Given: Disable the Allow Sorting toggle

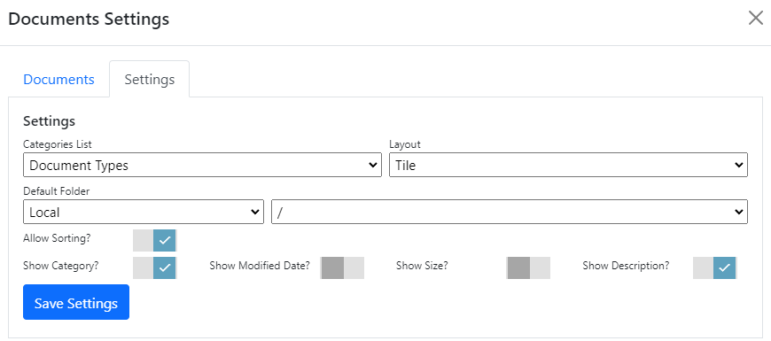Looking at the screenshot, I should (155, 240).
